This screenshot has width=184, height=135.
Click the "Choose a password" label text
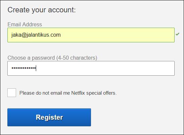(31, 58)
